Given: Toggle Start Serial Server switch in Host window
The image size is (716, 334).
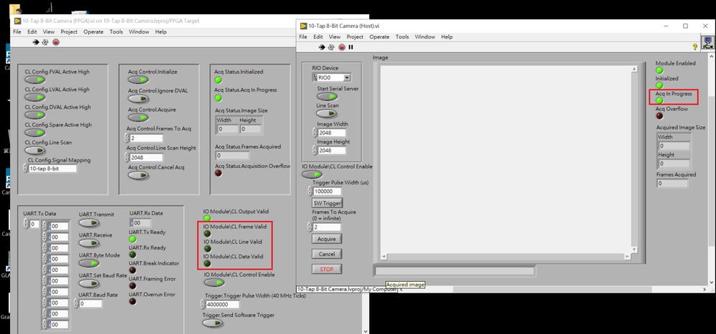Looking at the screenshot, I should pos(327,97).
